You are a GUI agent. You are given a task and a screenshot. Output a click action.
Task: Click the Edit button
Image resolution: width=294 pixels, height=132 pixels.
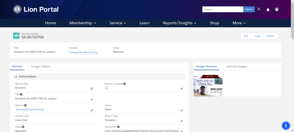(246, 36)
